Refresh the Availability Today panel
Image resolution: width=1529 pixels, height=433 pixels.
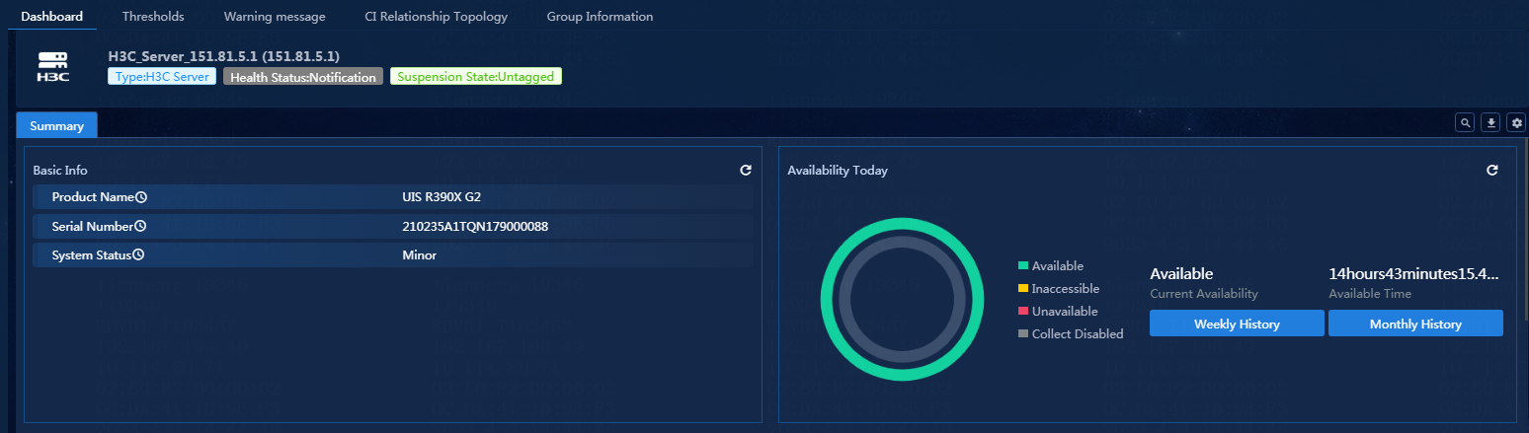coord(1492,170)
